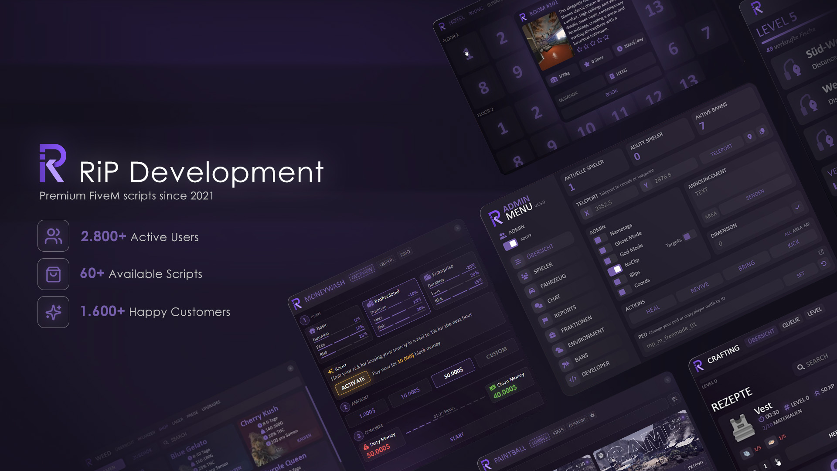Click the Activate boost button
Viewport: 837px width, 471px height.
click(x=353, y=383)
